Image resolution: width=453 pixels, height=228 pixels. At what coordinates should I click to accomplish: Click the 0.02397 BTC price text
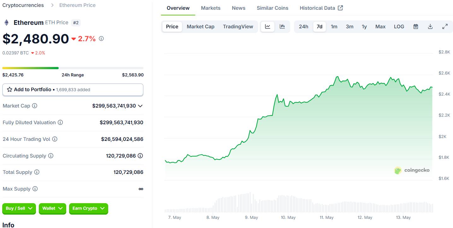click(15, 53)
